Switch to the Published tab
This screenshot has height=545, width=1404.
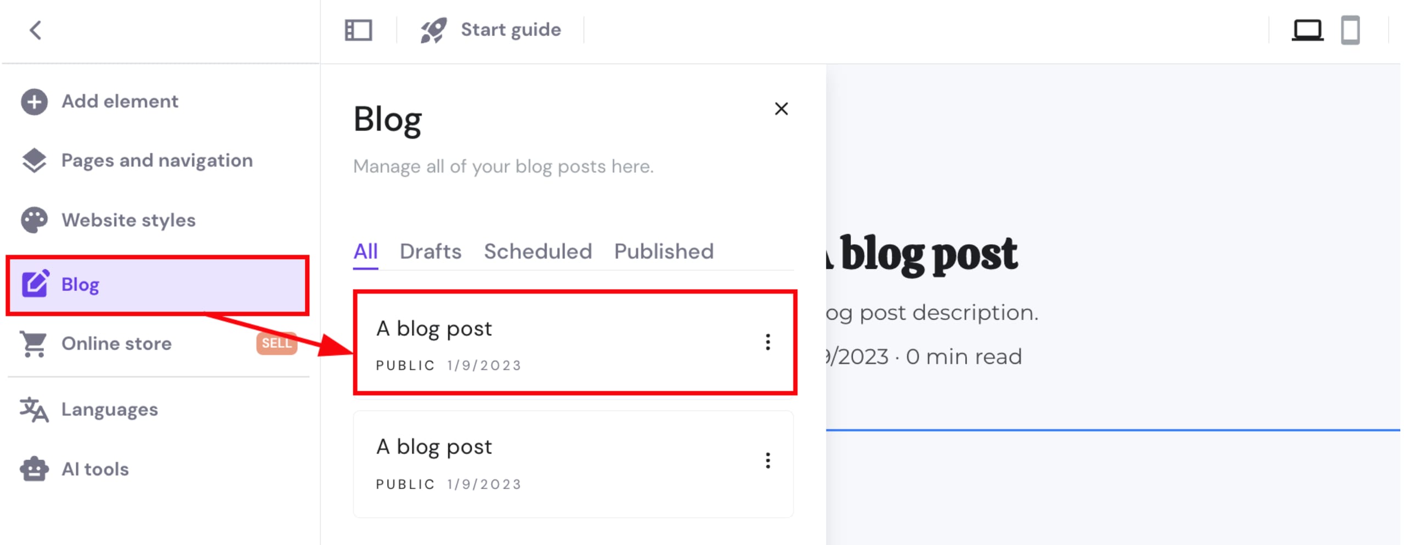(664, 251)
